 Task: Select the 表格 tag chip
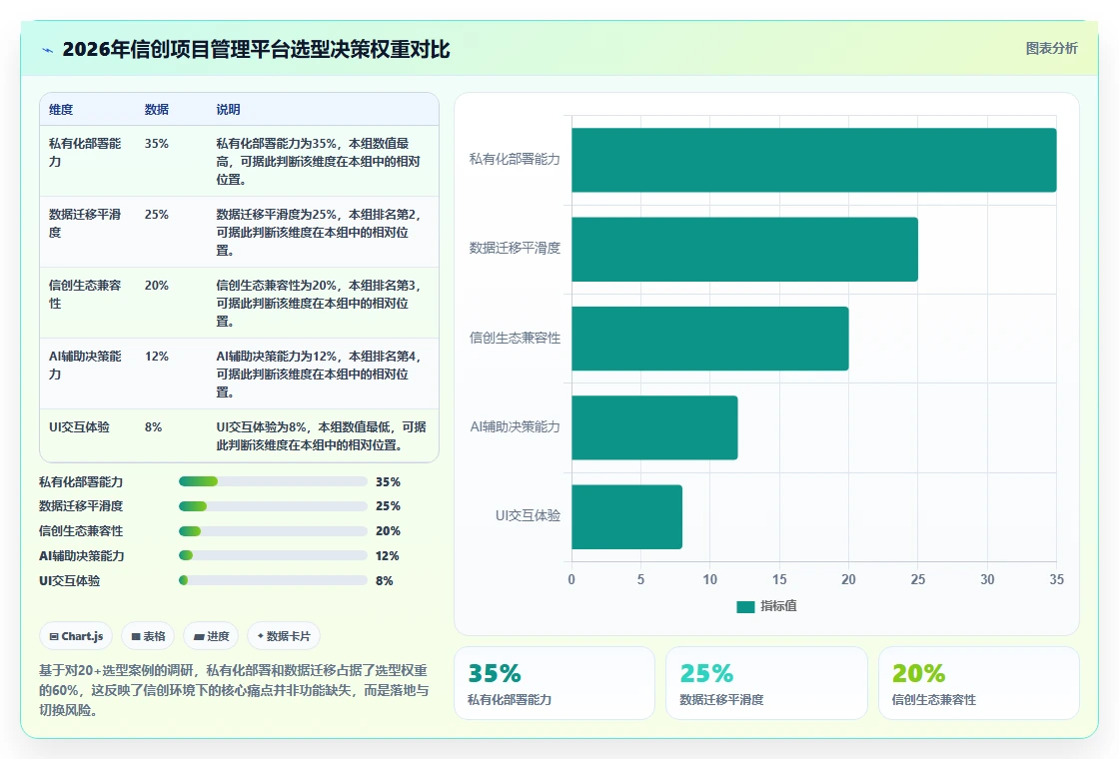(148, 636)
